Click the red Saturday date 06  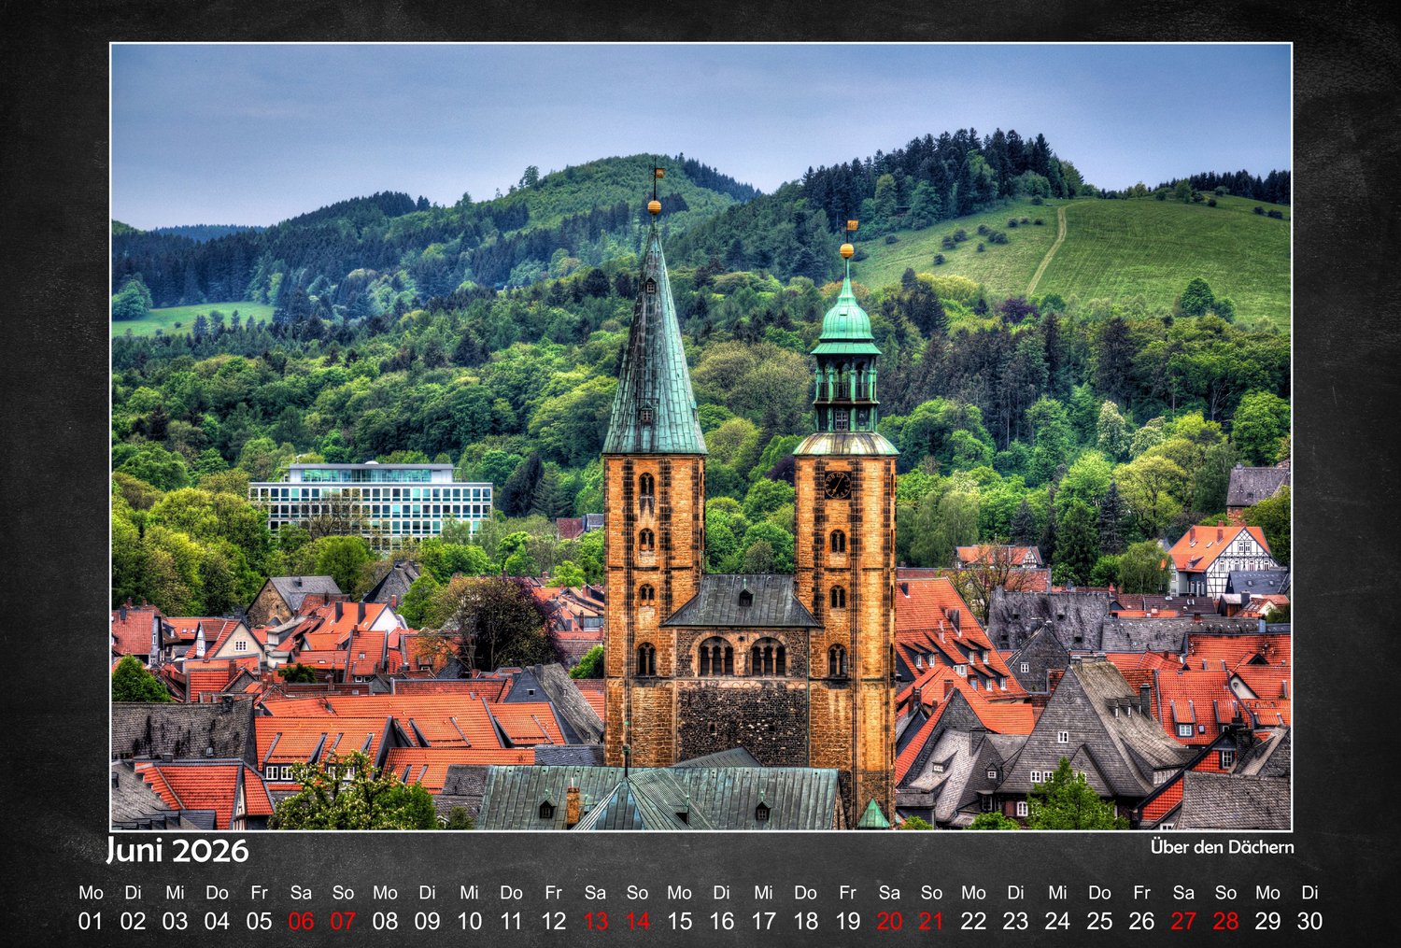pyautogui.click(x=301, y=921)
